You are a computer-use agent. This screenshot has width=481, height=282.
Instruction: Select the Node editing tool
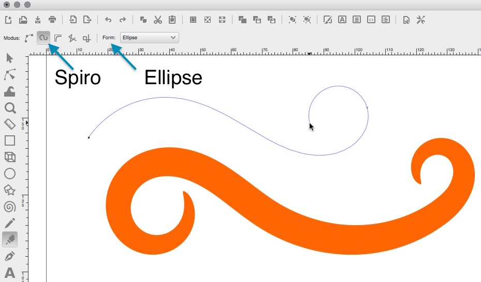pos(9,75)
